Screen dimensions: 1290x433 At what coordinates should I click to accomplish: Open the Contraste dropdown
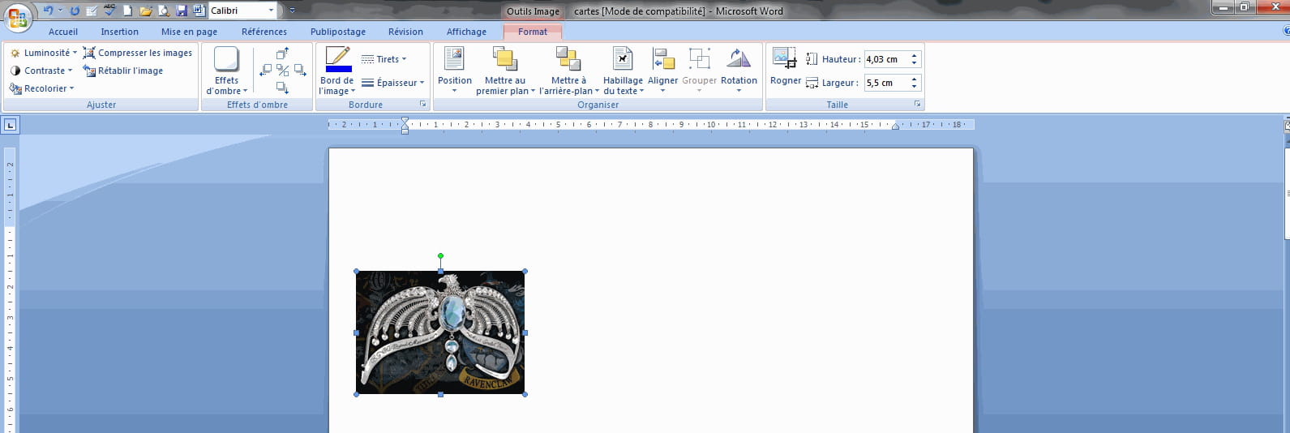[x=41, y=71]
